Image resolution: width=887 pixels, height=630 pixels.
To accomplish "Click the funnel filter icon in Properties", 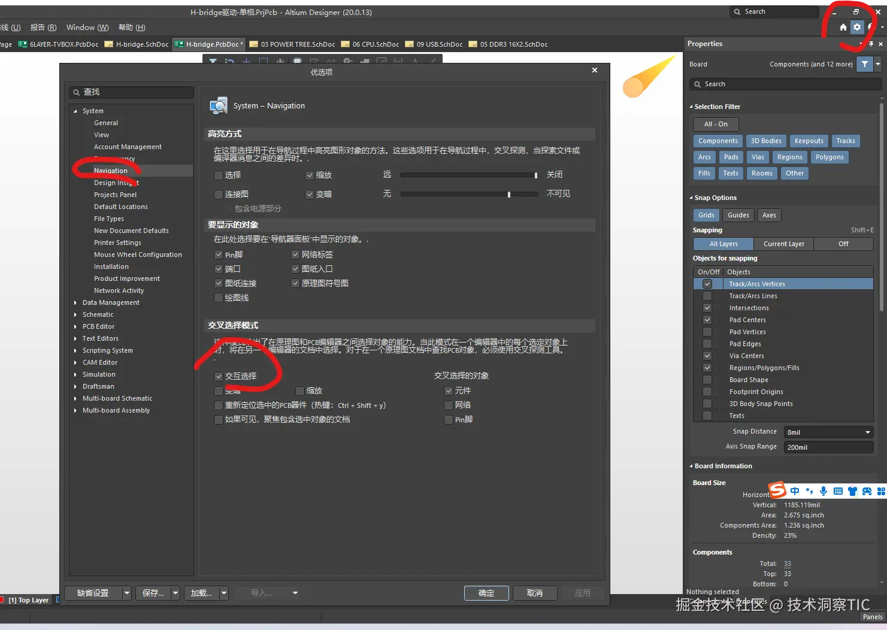I will [864, 64].
